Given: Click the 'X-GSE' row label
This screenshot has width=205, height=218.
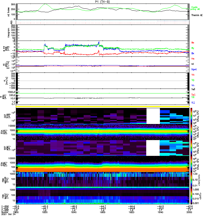Looking at the screenshot, I should click(x=5, y=206).
